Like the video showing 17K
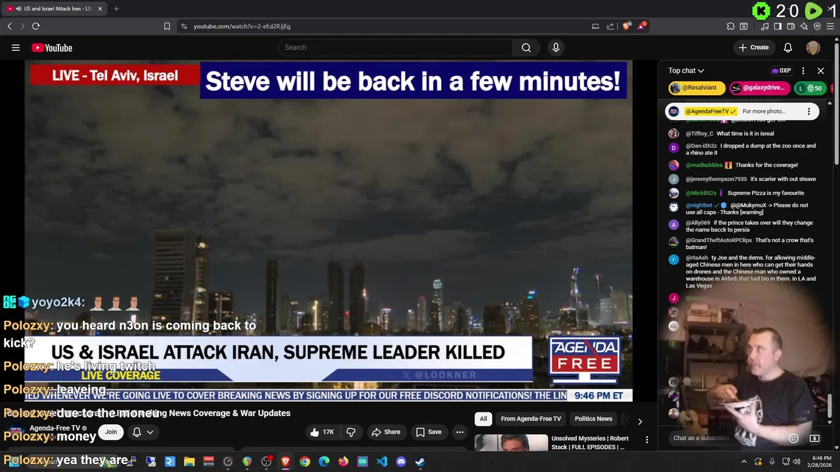Image resolution: width=840 pixels, height=472 pixels. pos(322,432)
